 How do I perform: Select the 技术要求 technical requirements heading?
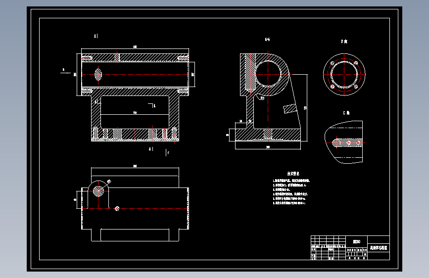click(293, 174)
